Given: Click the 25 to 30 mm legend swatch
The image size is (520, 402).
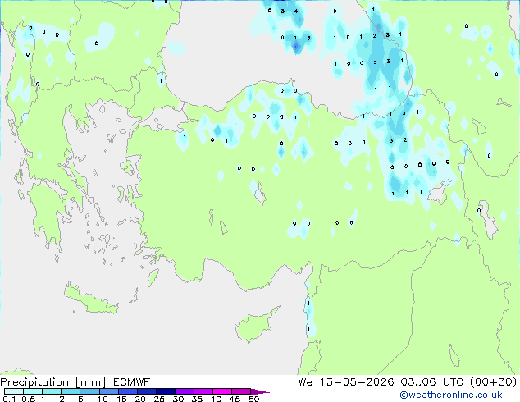Looking at the screenshot, I should coord(165,391).
